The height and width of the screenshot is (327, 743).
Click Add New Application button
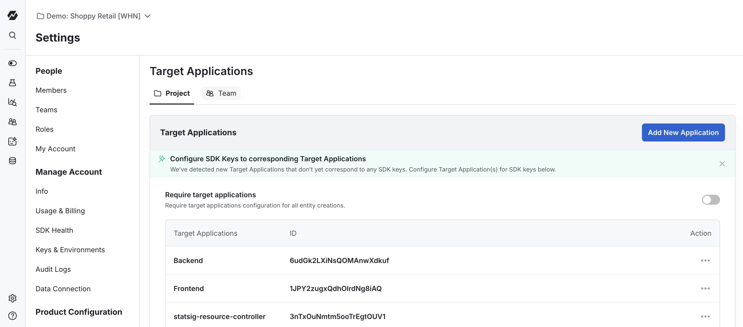coord(683,132)
